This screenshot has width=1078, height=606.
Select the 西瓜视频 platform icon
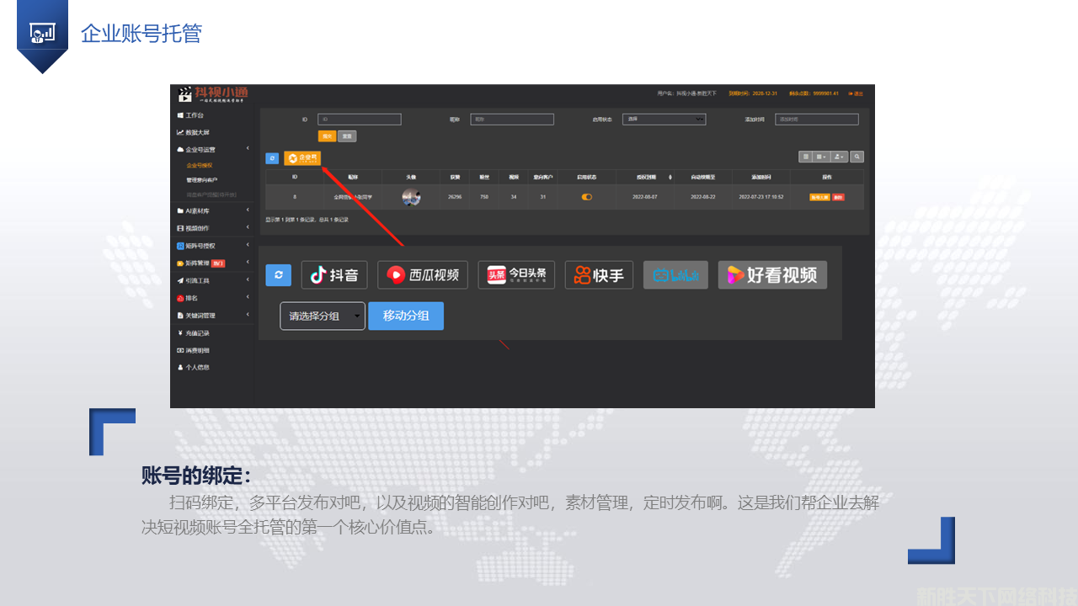(422, 274)
